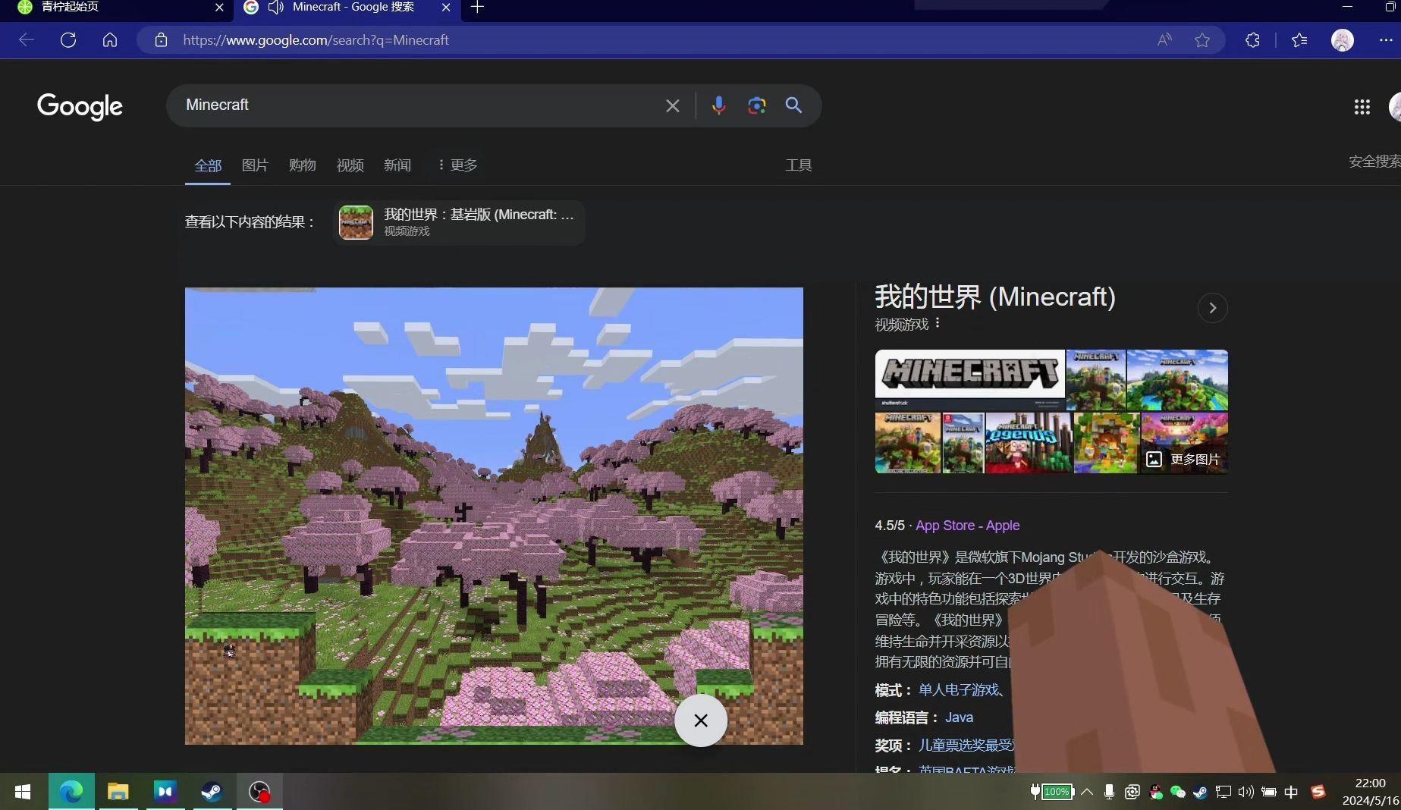Open Sogou input method tray icon
This screenshot has height=810, width=1401.
pyautogui.click(x=1318, y=792)
